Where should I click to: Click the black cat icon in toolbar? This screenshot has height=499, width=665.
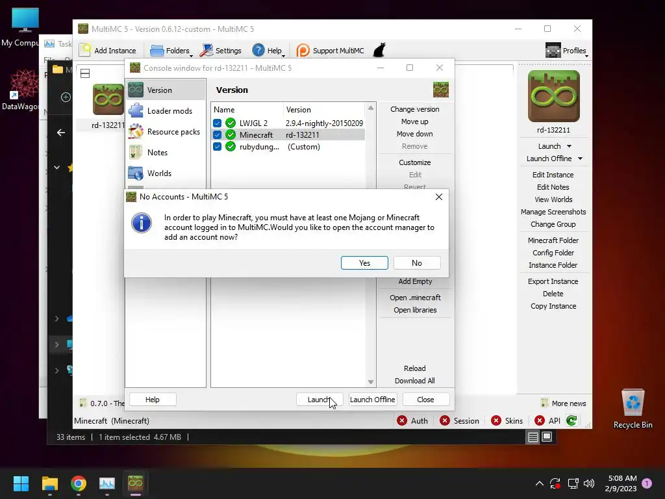click(379, 50)
